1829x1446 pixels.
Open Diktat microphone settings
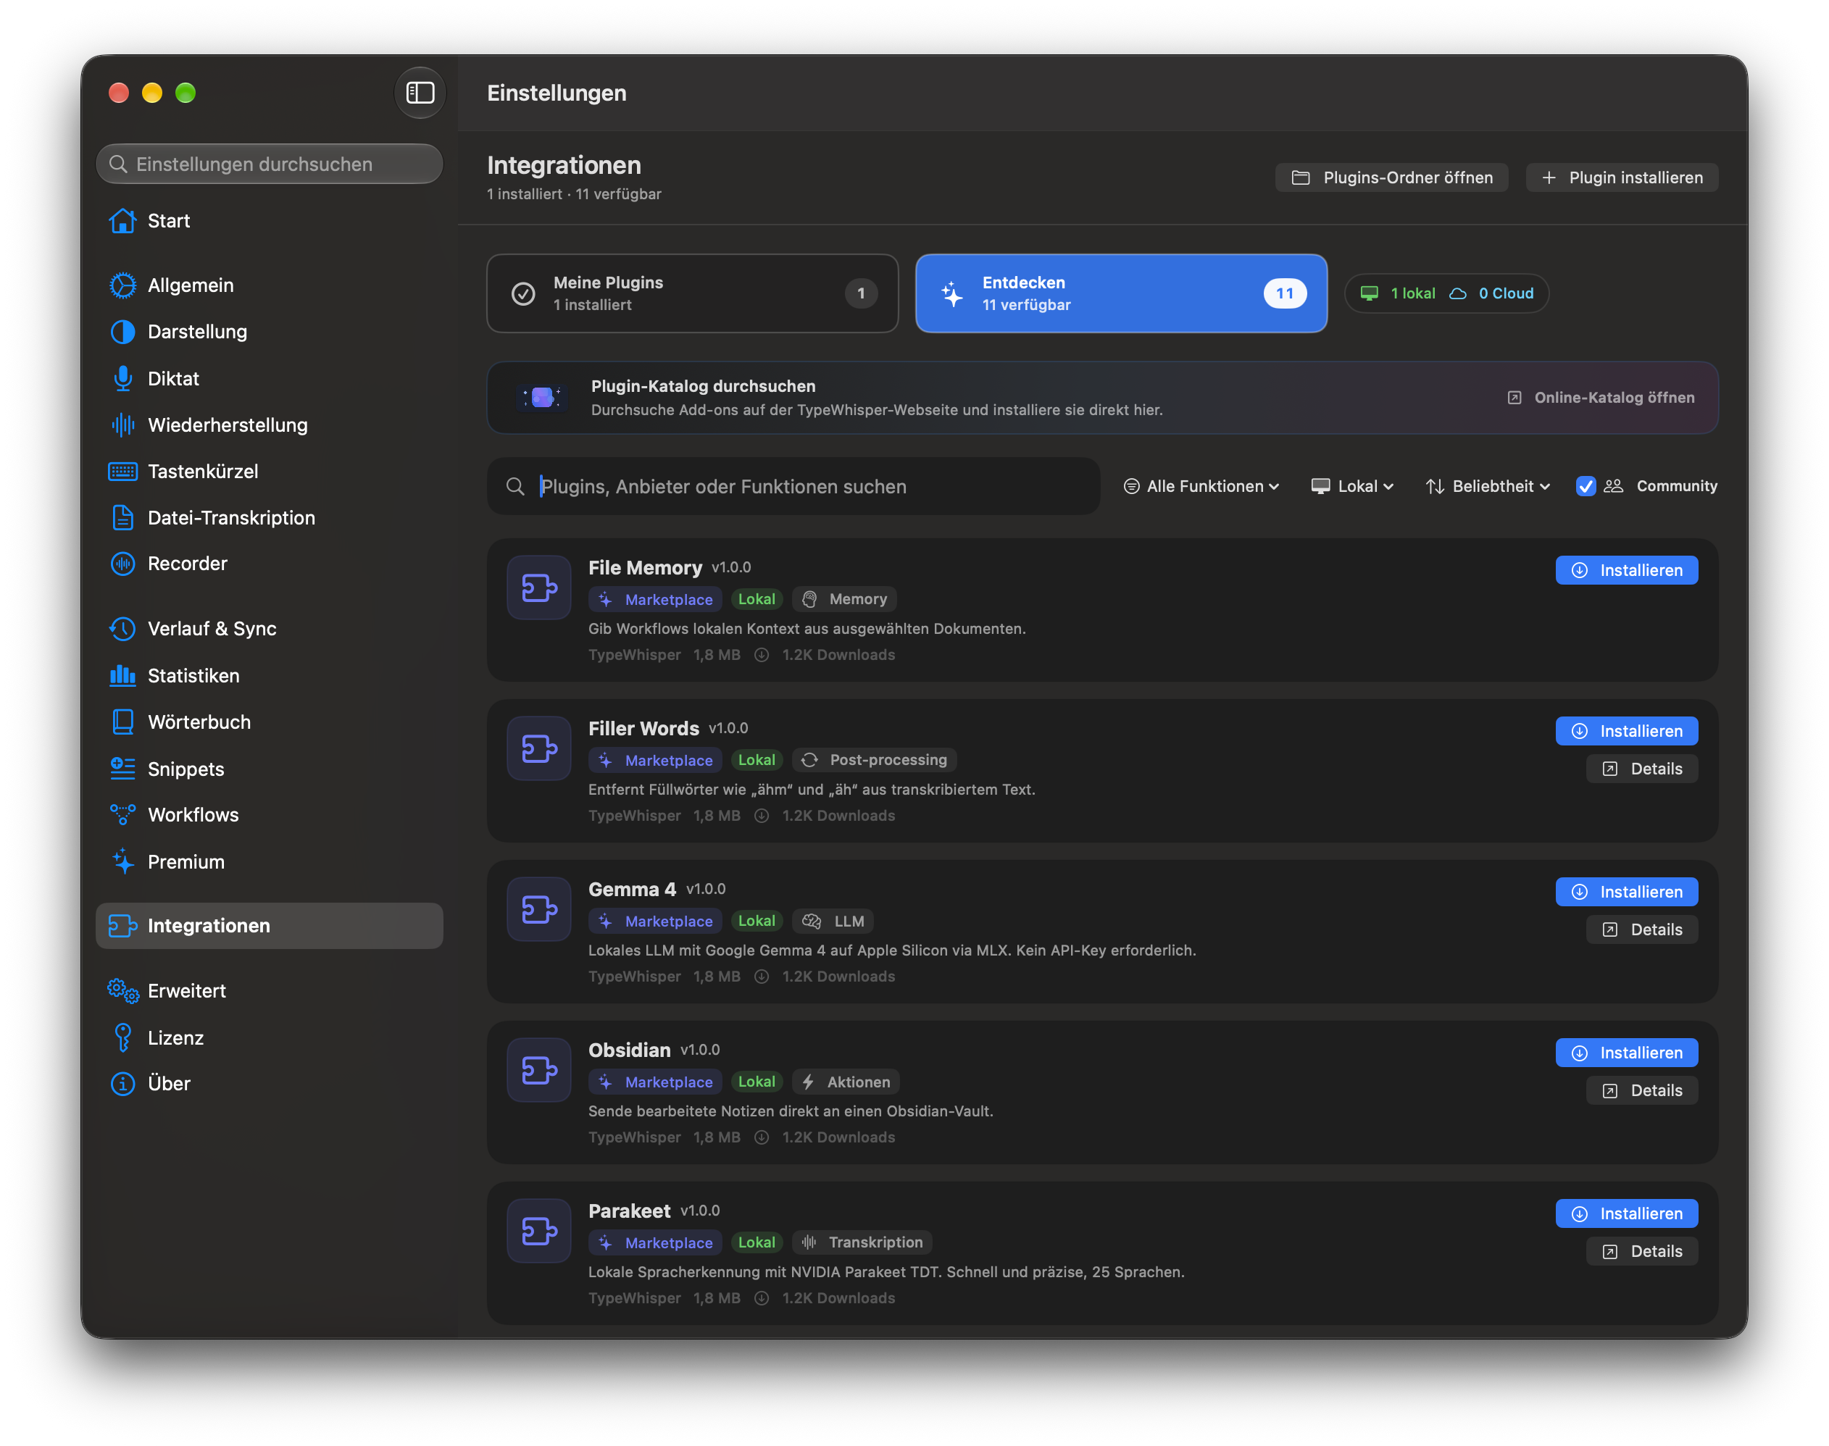tap(268, 378)
